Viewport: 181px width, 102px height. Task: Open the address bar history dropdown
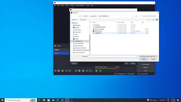133,16
